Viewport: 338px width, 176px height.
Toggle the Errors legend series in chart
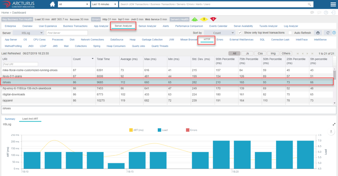[191, 130]
